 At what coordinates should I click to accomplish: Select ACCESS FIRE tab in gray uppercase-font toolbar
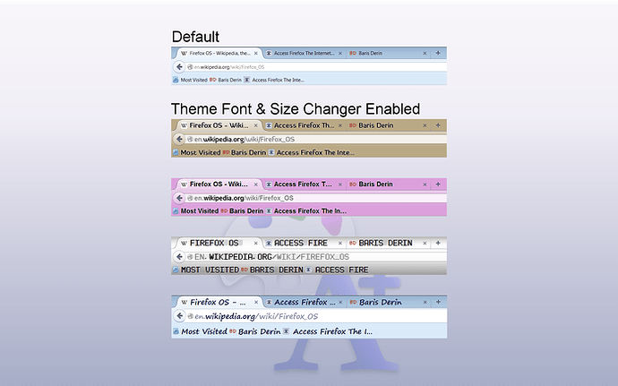[305, 243]
